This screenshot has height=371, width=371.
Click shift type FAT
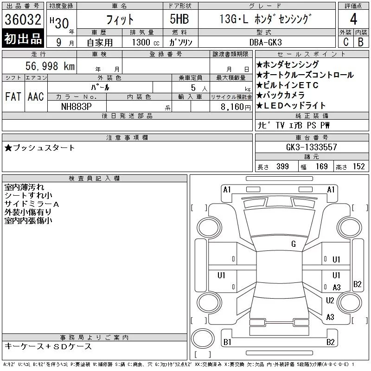pyautogui.click(x=13, y=97)
